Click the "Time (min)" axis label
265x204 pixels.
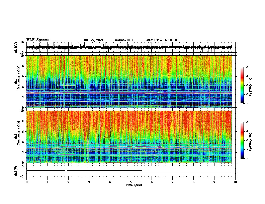134,185
